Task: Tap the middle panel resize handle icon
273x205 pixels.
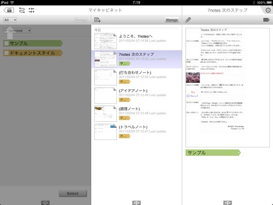Action: 136,203
